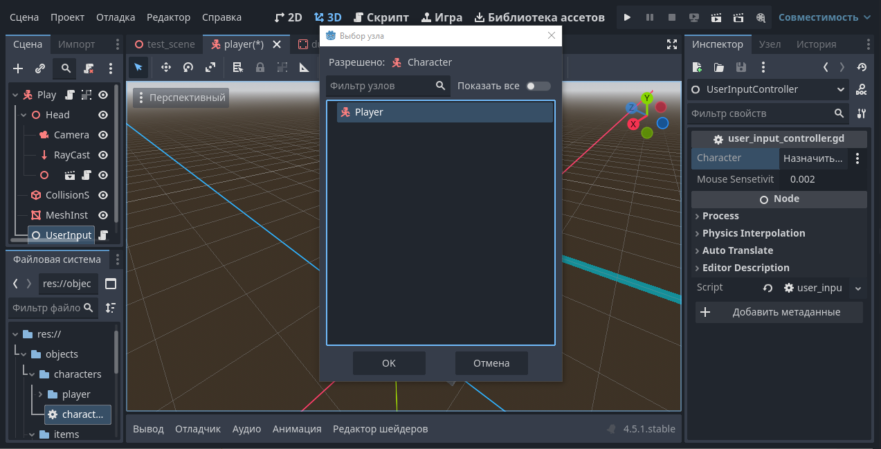Click the lock selected node icon
881x449 pixels.
[260, 67]
